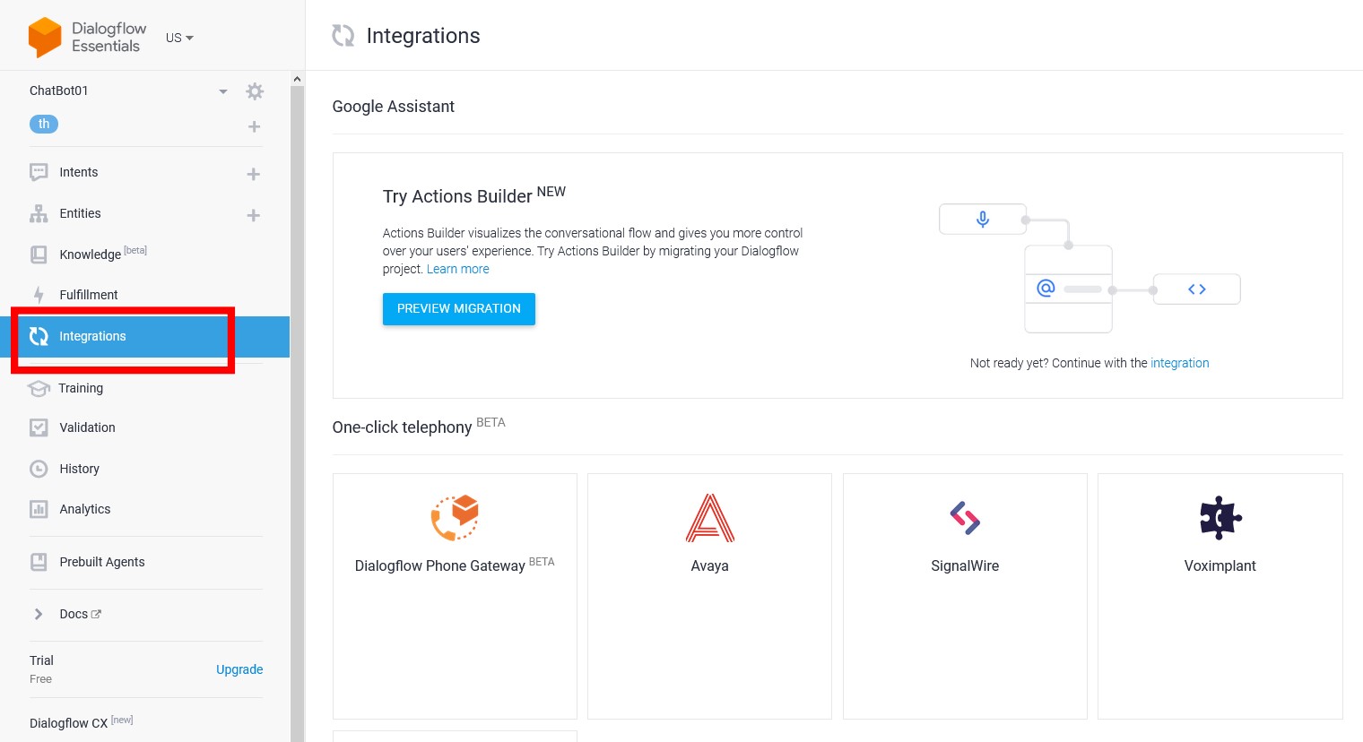
Task: Click the Fulfillment lightning bolt icon
Action: (x=39, y=295)
